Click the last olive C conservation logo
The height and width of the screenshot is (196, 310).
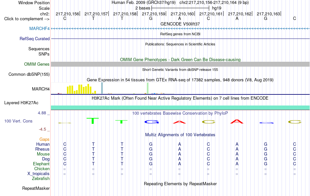click(295, 122)
